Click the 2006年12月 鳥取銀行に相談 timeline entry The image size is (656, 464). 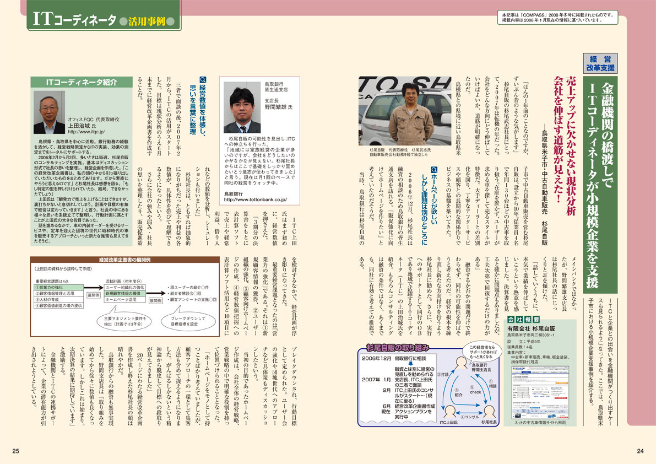coord(395,359)
